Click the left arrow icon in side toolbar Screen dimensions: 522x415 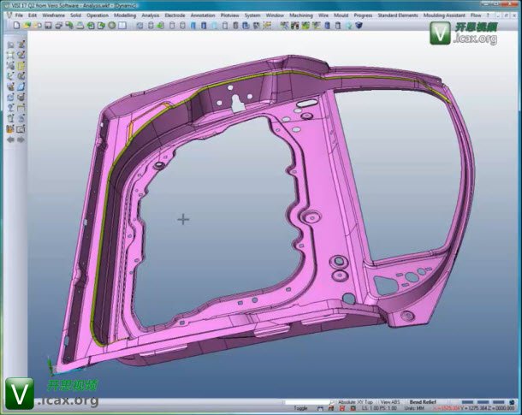click(x=10, y=139)
